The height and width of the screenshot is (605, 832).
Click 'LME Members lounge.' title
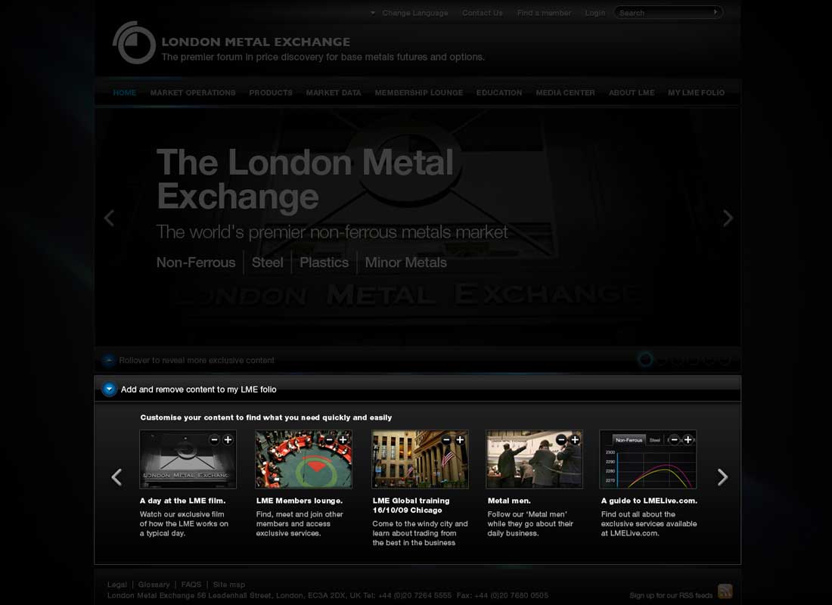[300, 501]
